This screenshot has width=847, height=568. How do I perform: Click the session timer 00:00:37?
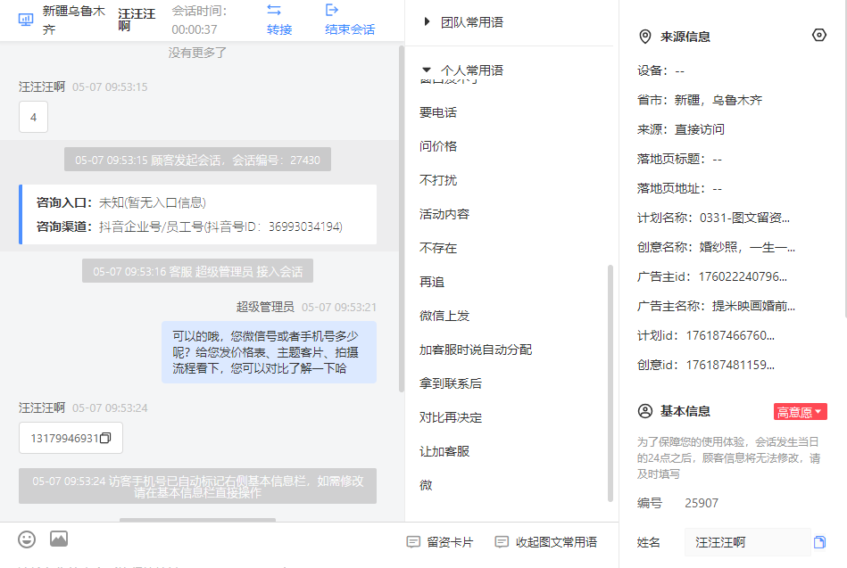(x=195, y=29)
